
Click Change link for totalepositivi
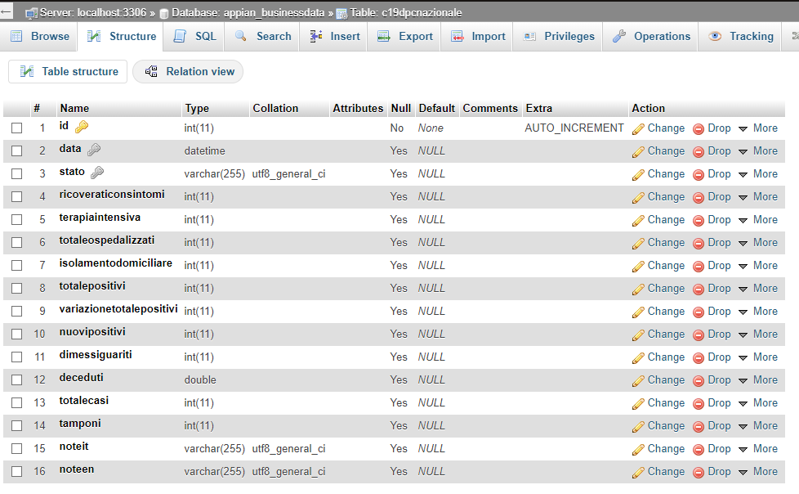[x=666, y=289]
